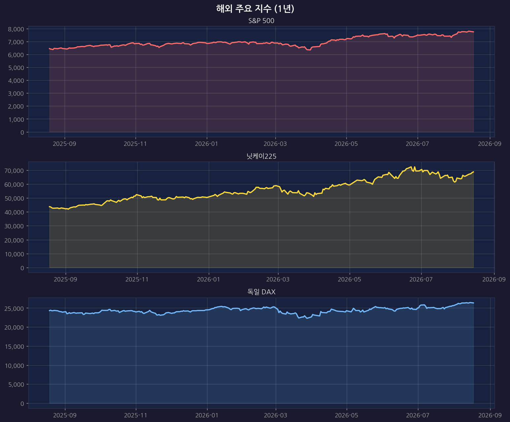Click the 8,000 y-axis label on S&P 500

point(16,29)
